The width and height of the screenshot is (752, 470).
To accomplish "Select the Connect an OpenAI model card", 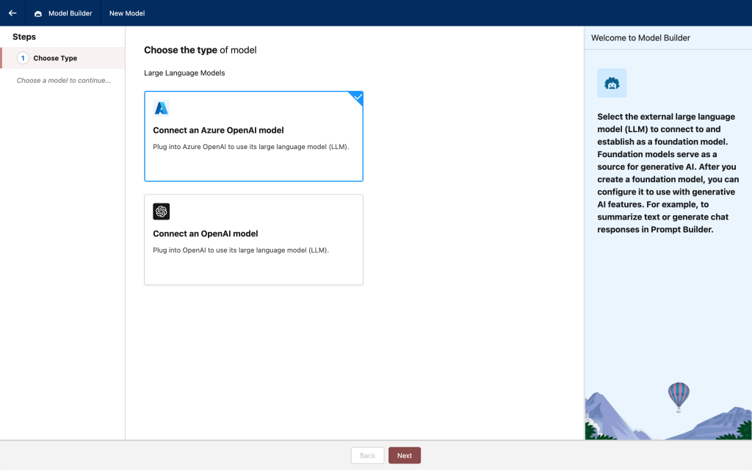I will 253,239.
